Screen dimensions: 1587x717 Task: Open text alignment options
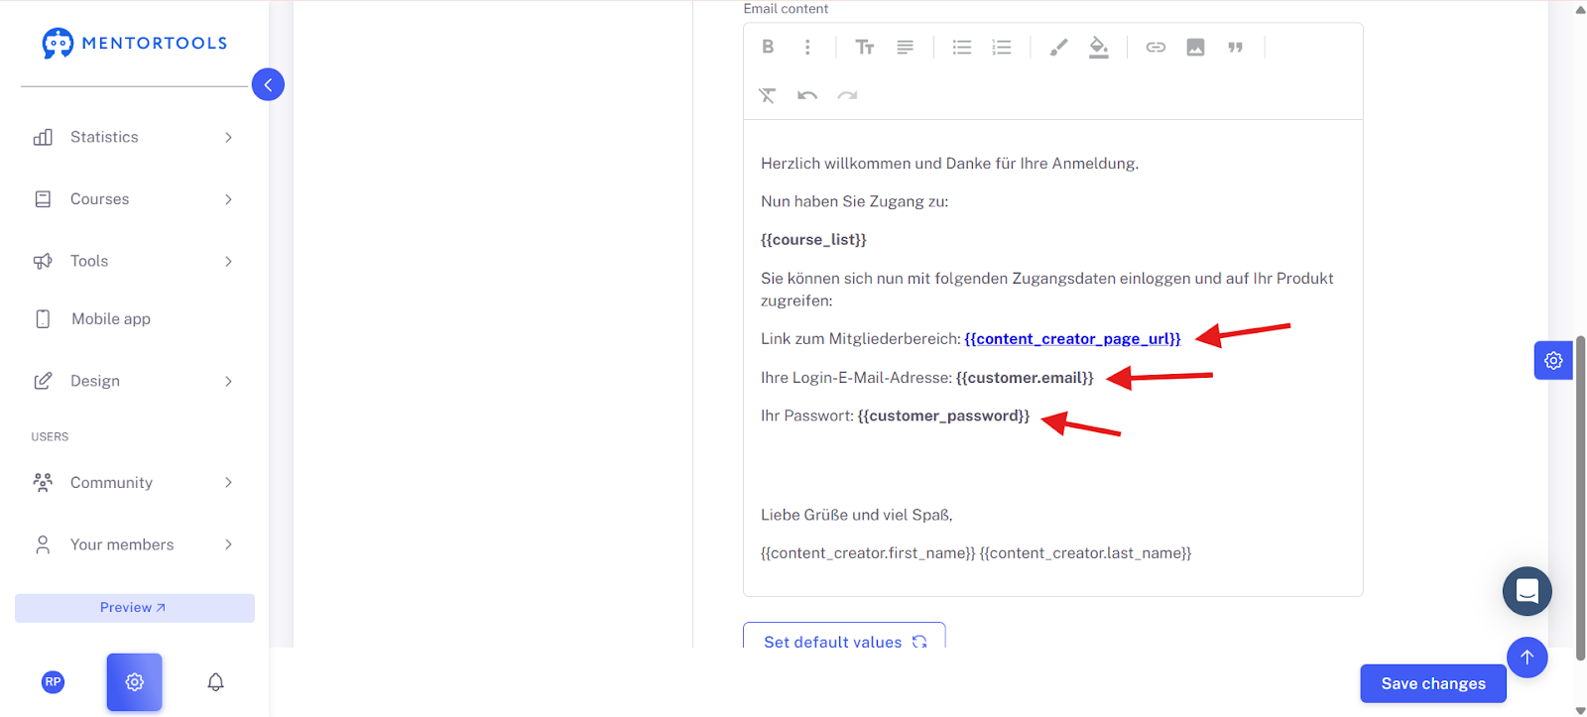[x=905, y=47]
